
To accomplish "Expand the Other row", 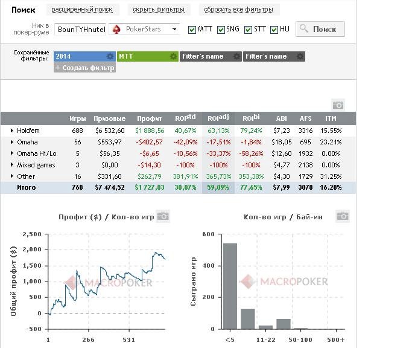I will pyautogui.click(x=12, y=176).
